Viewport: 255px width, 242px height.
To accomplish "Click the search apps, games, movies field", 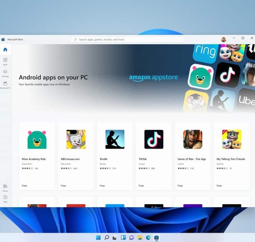I will (x=127, y=40).
